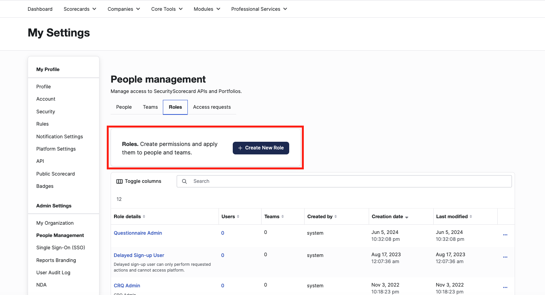Viewport: 545px width, 295px height.
Task: Open Single Sign-On (SSO) settings
Action: [61, 248]
